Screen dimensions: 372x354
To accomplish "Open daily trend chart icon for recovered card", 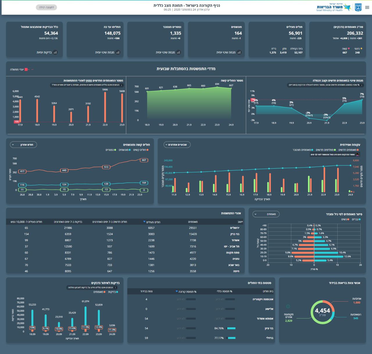I will point(118,53).
